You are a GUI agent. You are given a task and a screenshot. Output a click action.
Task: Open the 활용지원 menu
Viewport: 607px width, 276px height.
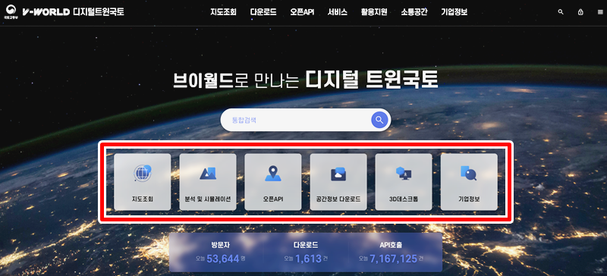pyautogui.click(x=374, y=12)
